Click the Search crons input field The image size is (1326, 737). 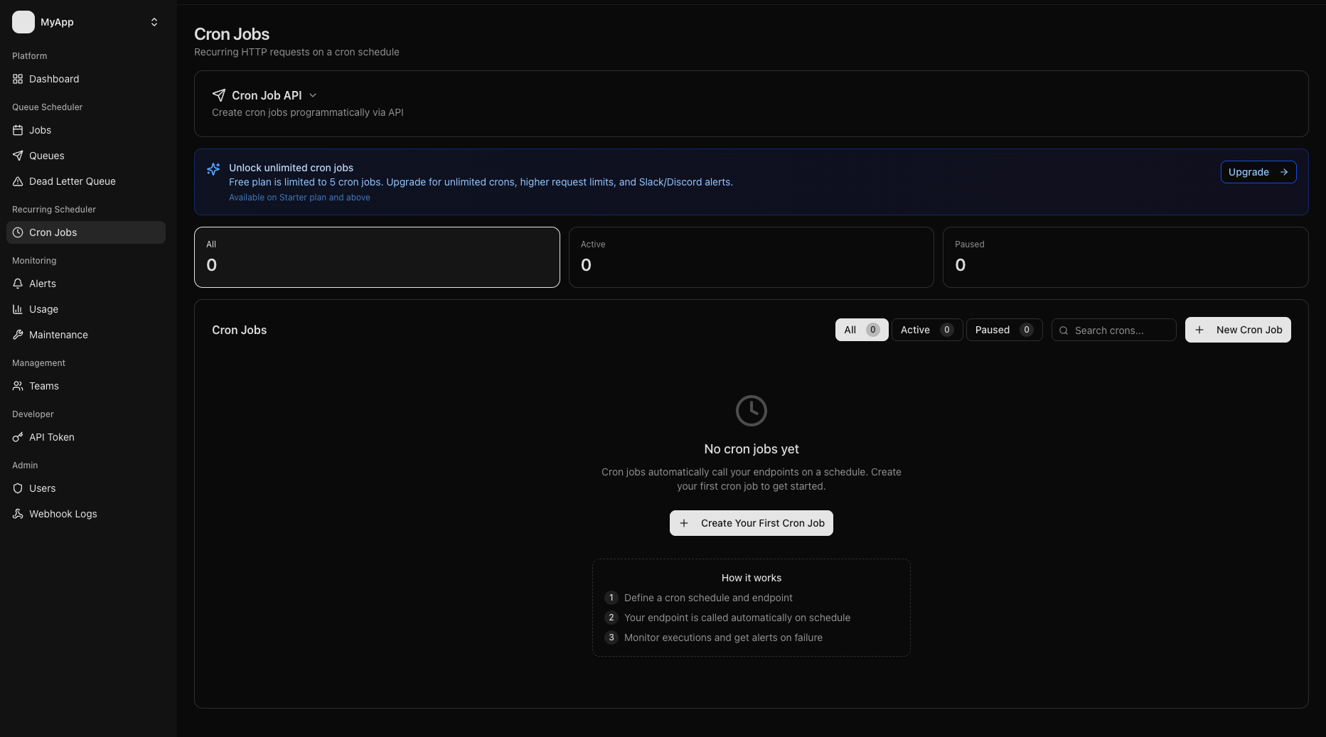click(1113, 330)
